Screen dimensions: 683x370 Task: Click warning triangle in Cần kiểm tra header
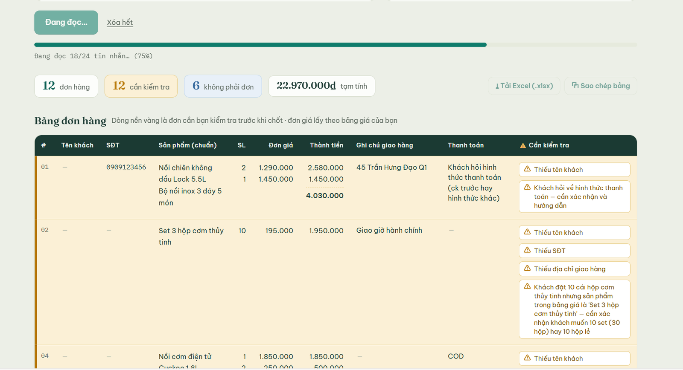tap(523, 145)
